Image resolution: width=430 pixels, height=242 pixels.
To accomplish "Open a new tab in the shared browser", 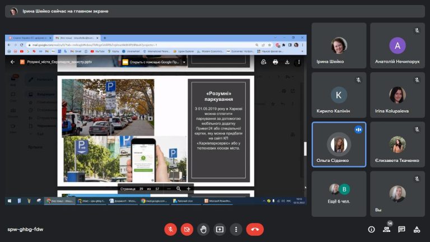I will click(105, 38).
